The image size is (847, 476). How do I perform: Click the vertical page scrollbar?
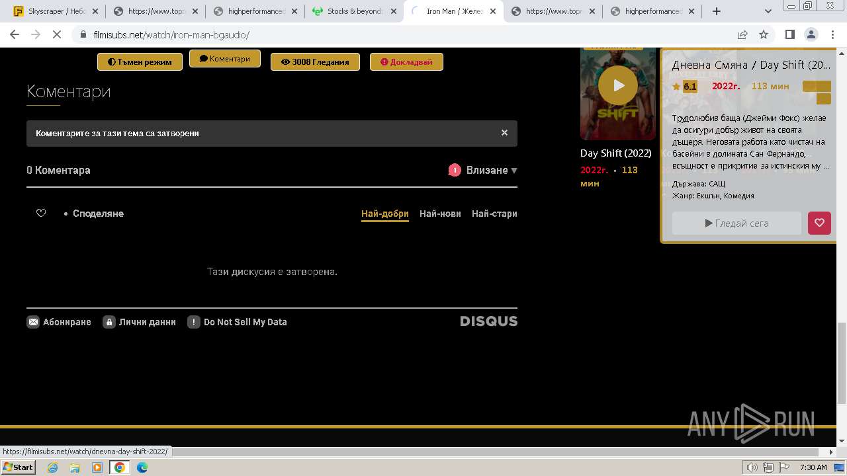[842, 362]
